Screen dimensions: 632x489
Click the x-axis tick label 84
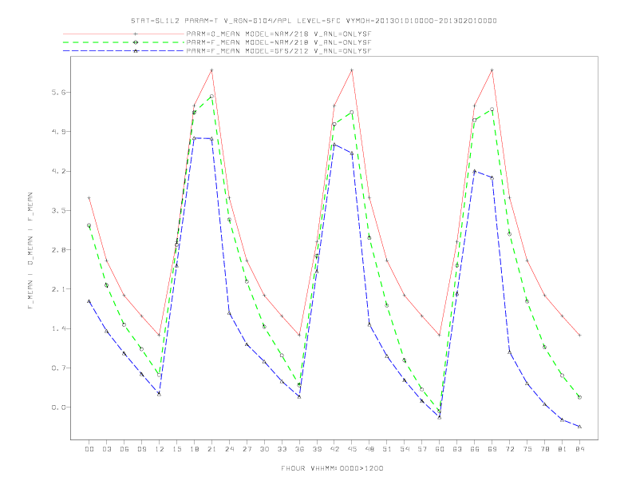[x=579, y=449]
